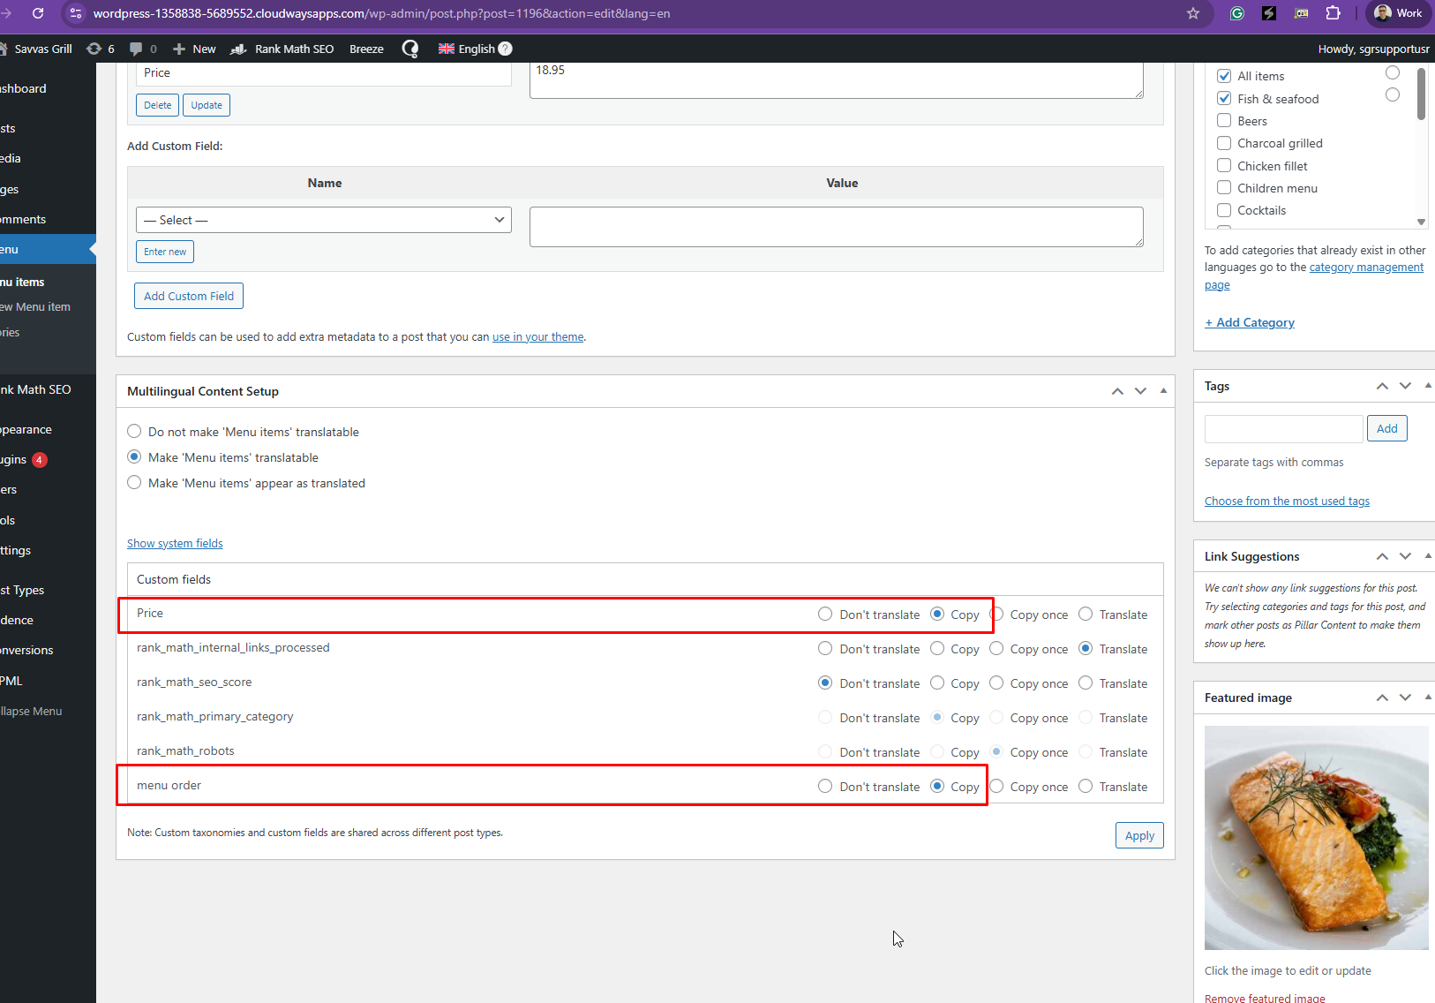Set menu order to Copy once
This screenshot has height=1003, width=1435.
[x=996, y=787]
